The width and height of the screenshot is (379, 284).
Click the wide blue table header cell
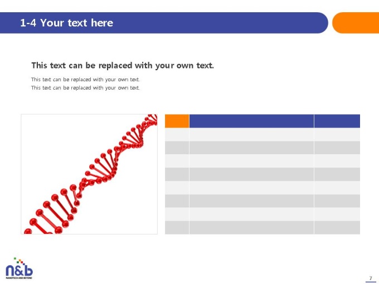point(251,121)
